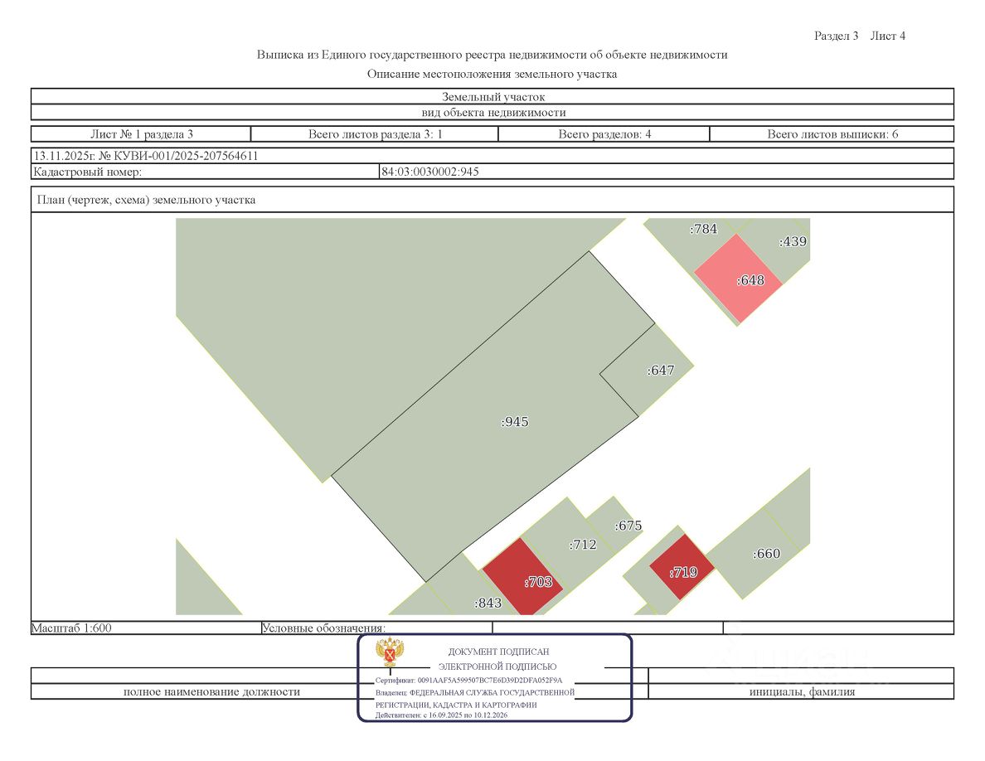Click the 'Кадастровый номер:' label
Screen dimensions: 985x761
(87, 172)
